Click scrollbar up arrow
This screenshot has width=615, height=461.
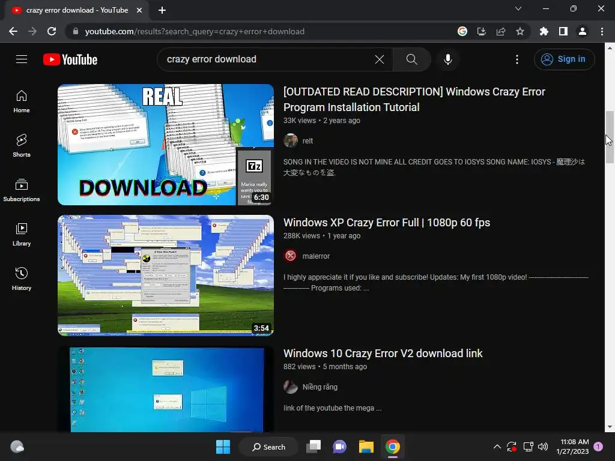pos(610,48)
